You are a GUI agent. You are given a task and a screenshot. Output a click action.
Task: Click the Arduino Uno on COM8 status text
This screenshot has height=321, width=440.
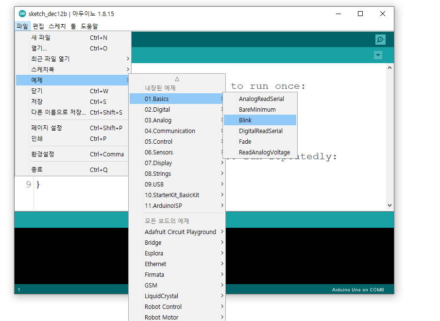(x=358, y=289)
